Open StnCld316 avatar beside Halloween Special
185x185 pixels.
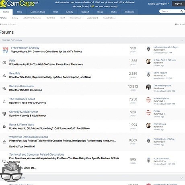(148, 49)
